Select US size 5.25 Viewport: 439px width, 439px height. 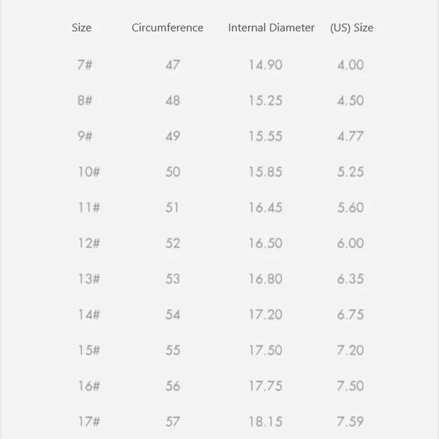click(x=350, y=172)
